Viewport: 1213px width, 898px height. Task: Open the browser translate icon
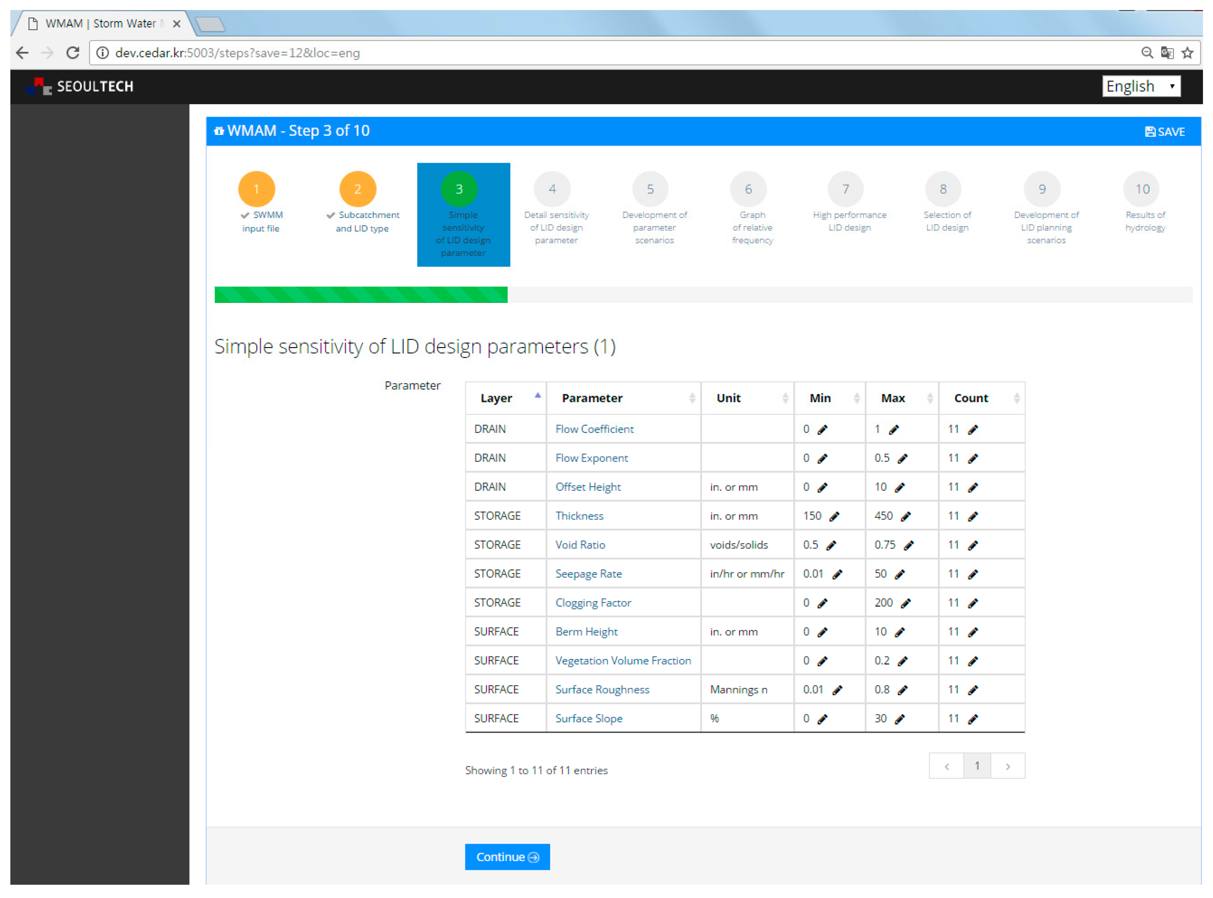(x=1167, y=53)
